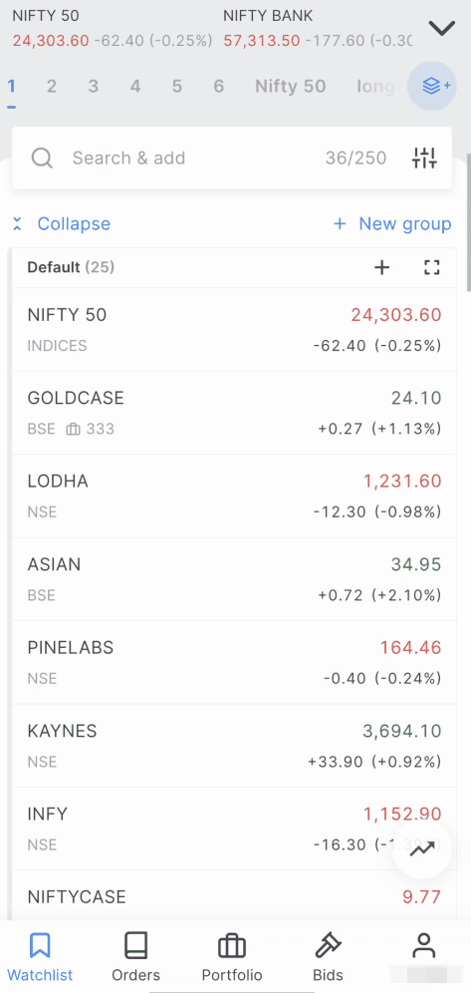This screenshot has height=993, width=471.
Task: Add item to Default group with plus icon
Action: [x=381, y=267]
